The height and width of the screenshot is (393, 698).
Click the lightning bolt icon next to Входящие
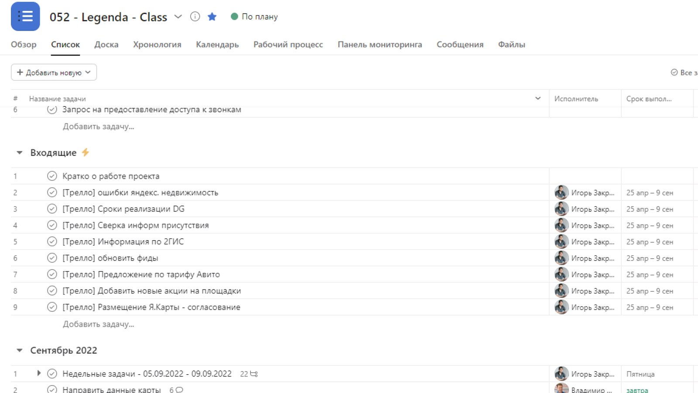pos(86,152)
